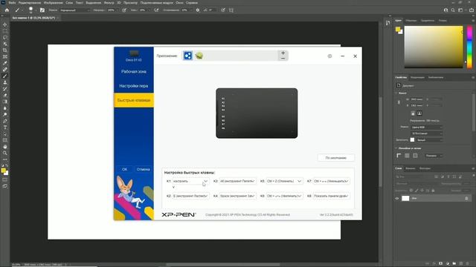
Task: Switch to Рабочая зона tab in XP-Pen
Action: tap(134, 71)
